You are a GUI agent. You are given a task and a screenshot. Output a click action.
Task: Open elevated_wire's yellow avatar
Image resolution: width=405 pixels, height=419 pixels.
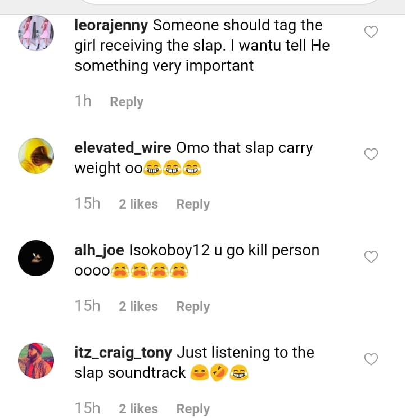tap(36, 156)
